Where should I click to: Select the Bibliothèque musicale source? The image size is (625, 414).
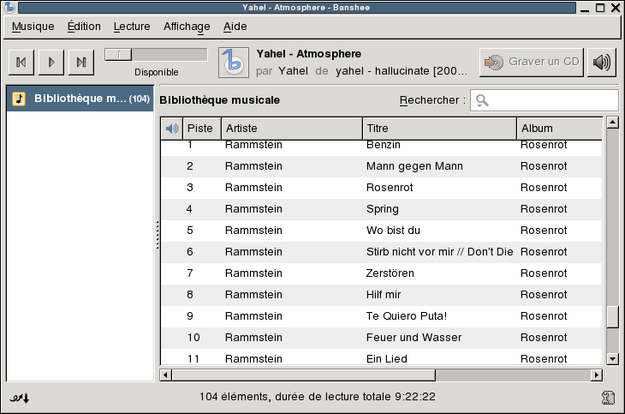click(x=79, y=99)
